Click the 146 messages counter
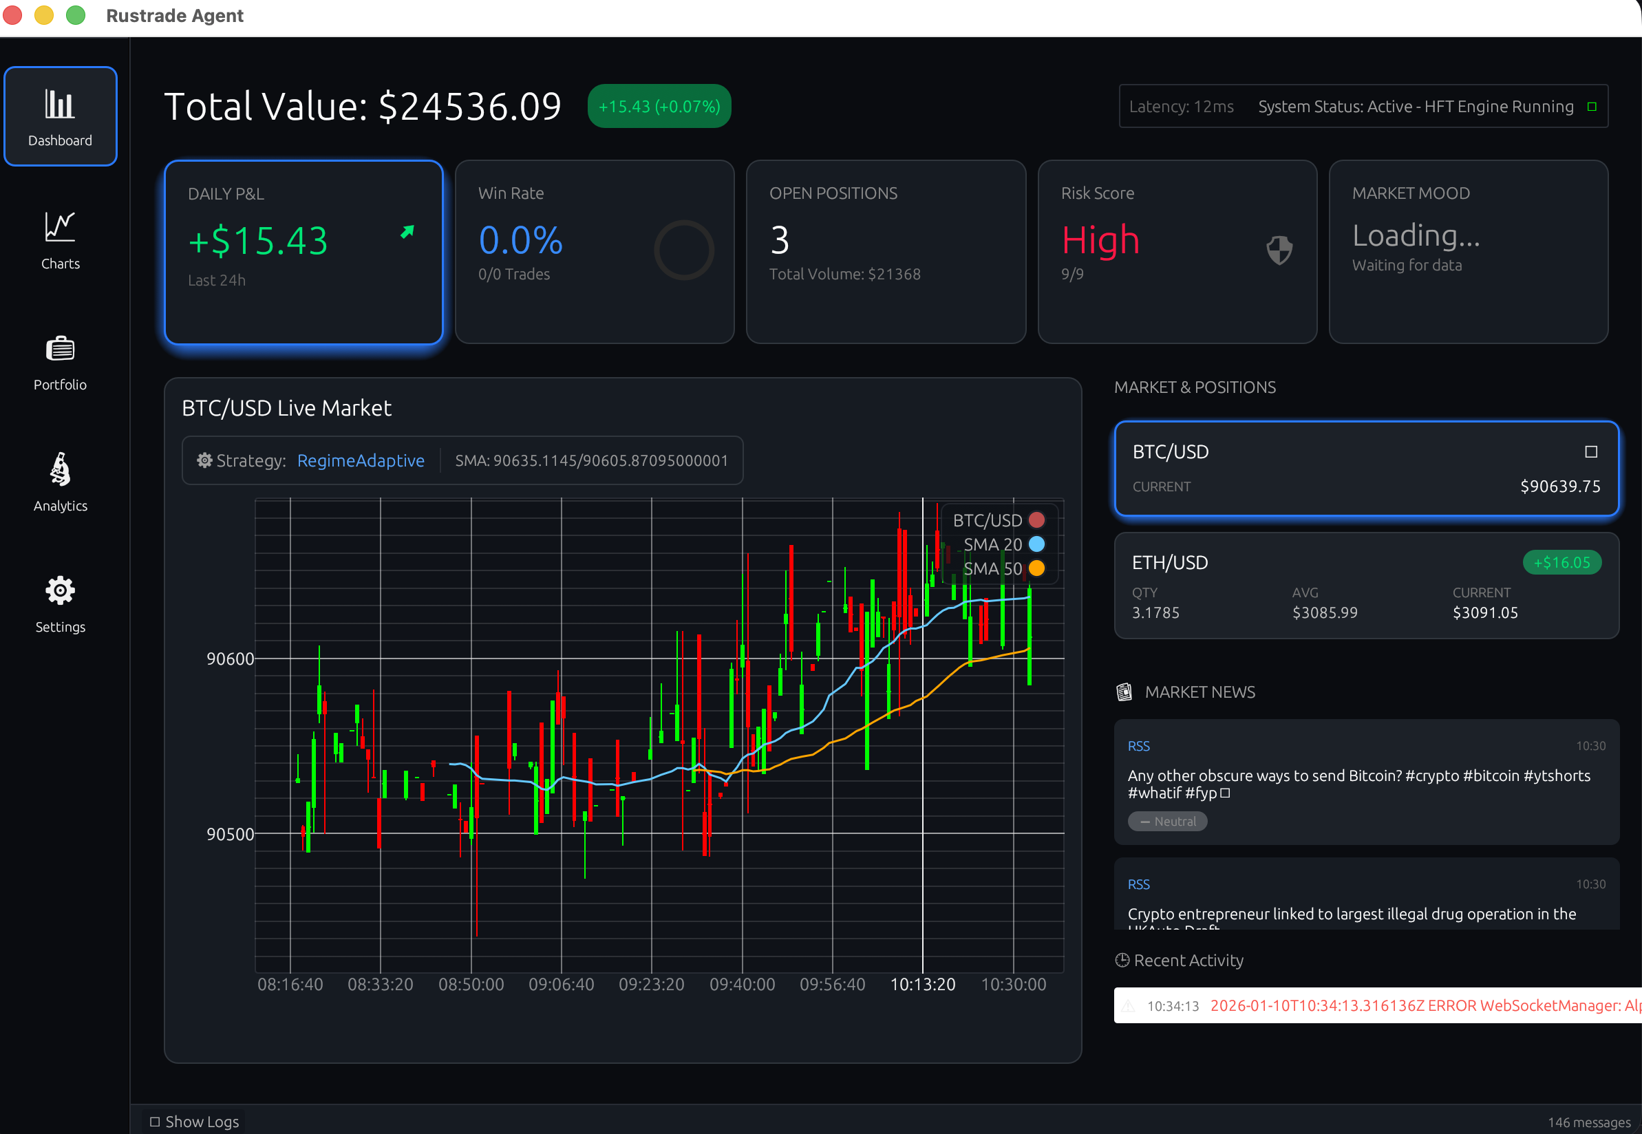 click(1589, 1122)
